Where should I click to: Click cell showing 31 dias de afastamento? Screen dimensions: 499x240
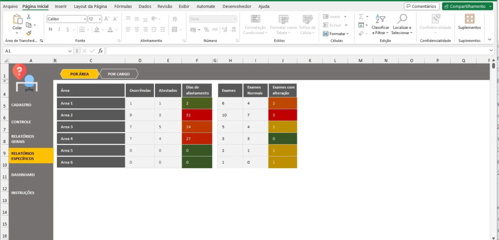click(x=196, y=115)
